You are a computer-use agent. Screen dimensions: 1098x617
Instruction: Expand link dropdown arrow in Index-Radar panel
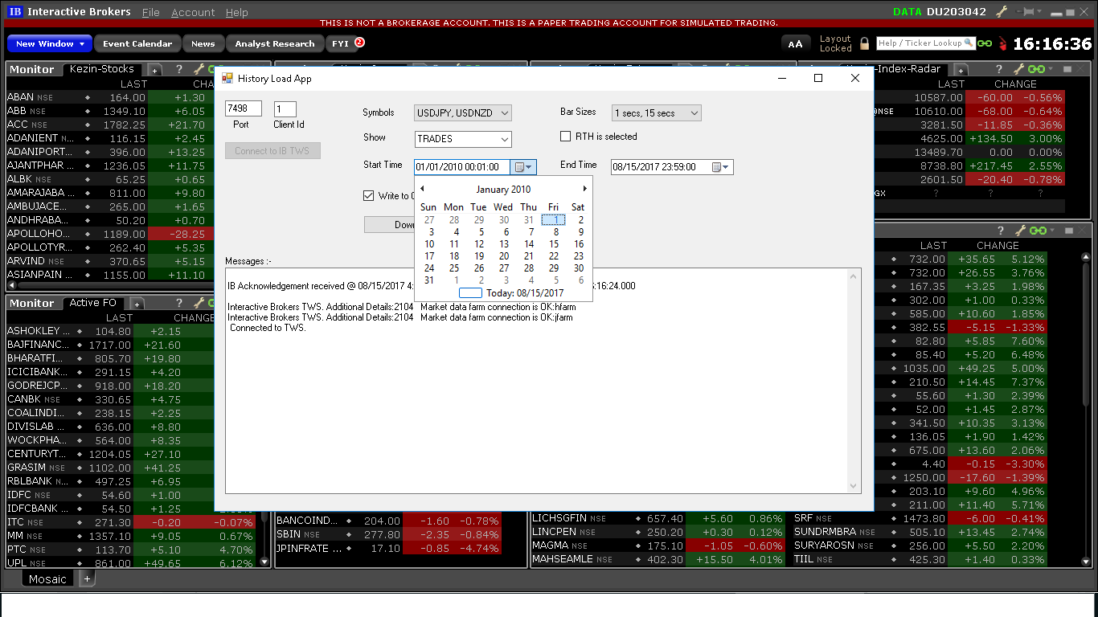click(1050, 70)
